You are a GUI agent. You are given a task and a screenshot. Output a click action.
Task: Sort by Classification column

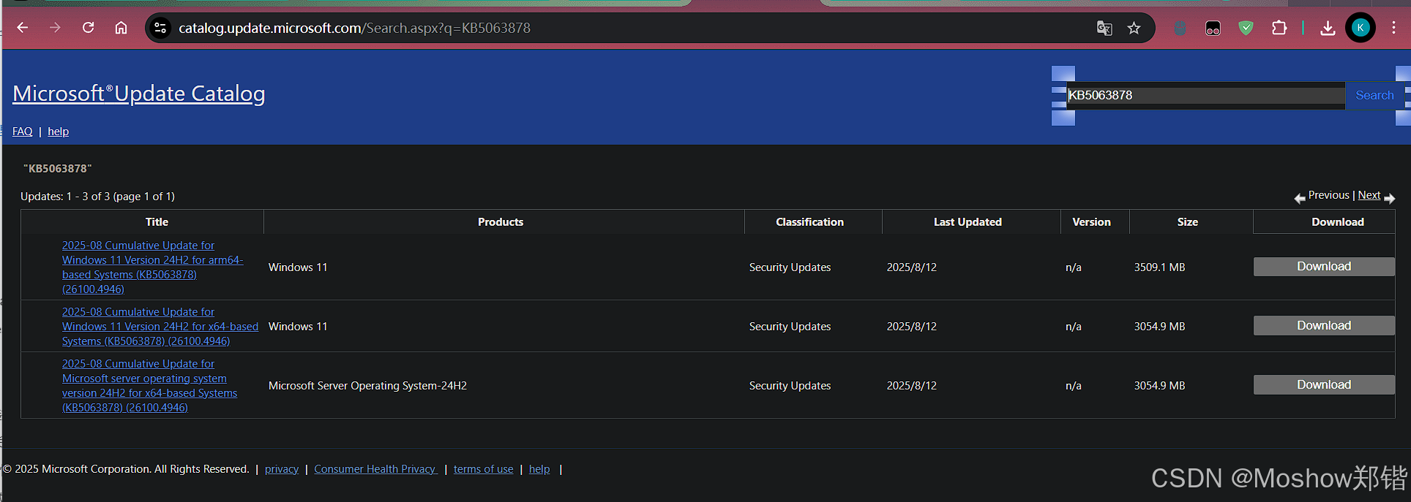coord(809,222)
